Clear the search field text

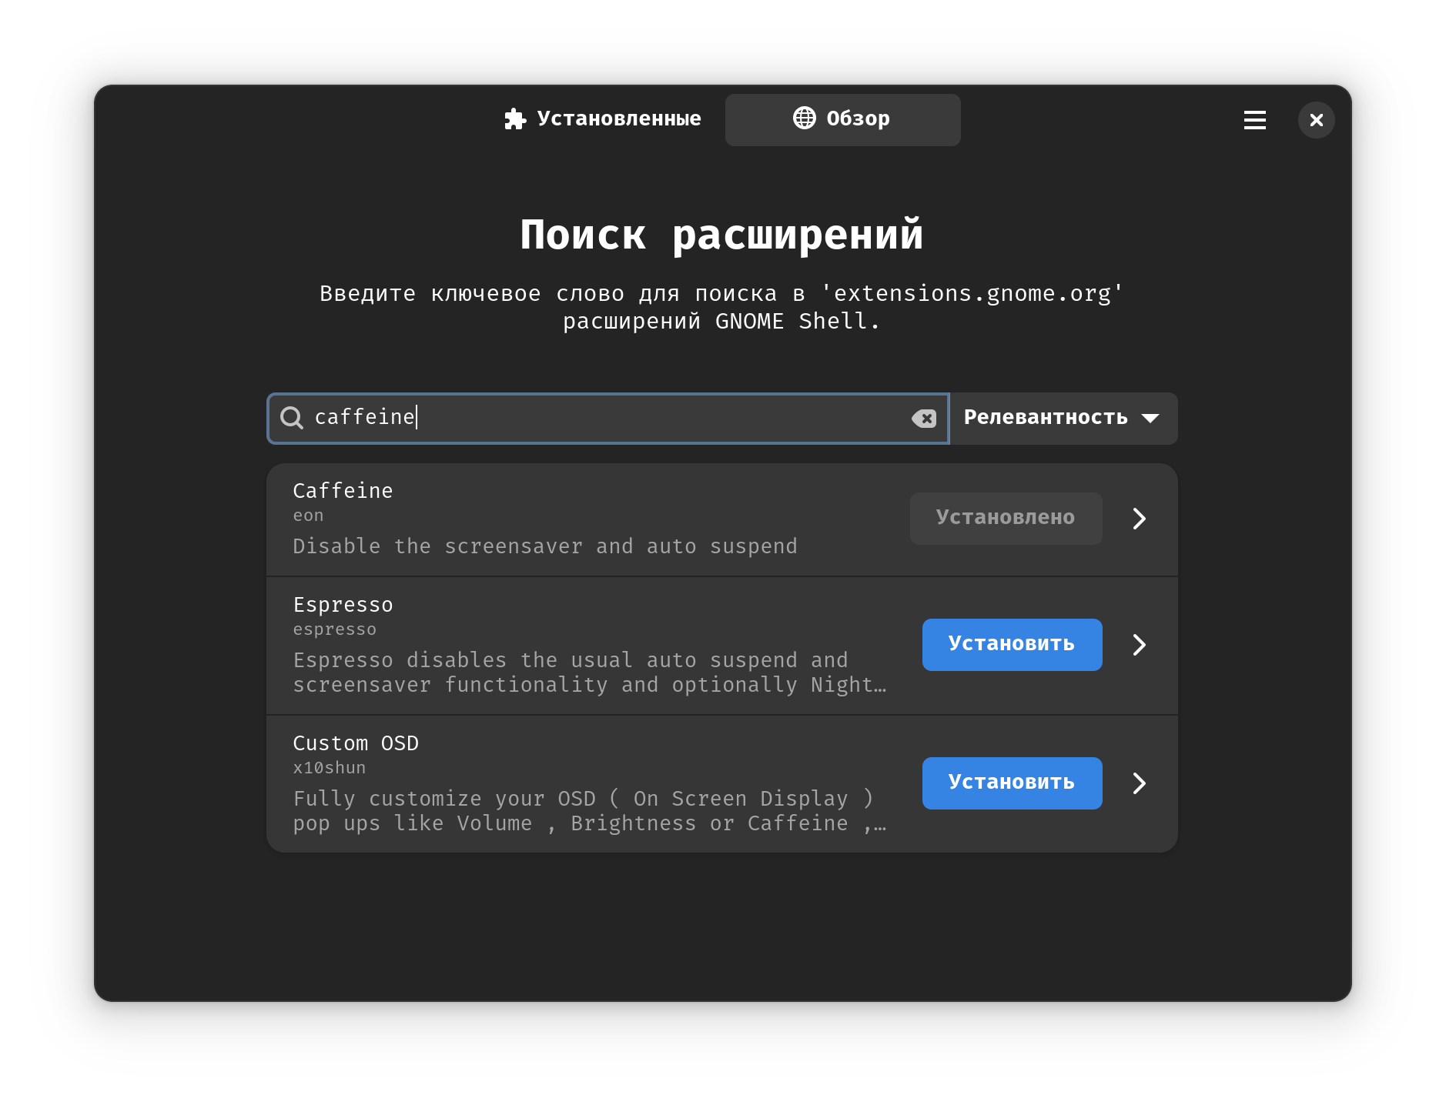click(923, 418)
